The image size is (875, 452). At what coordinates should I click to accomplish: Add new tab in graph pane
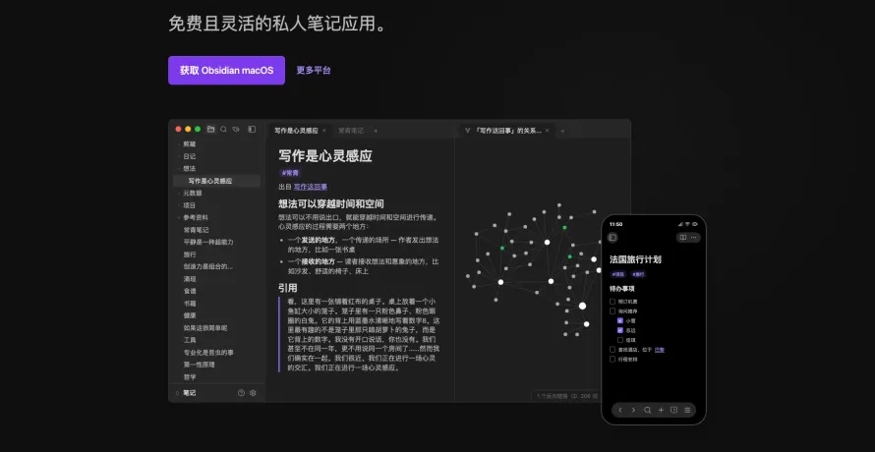tap(562, 131)
